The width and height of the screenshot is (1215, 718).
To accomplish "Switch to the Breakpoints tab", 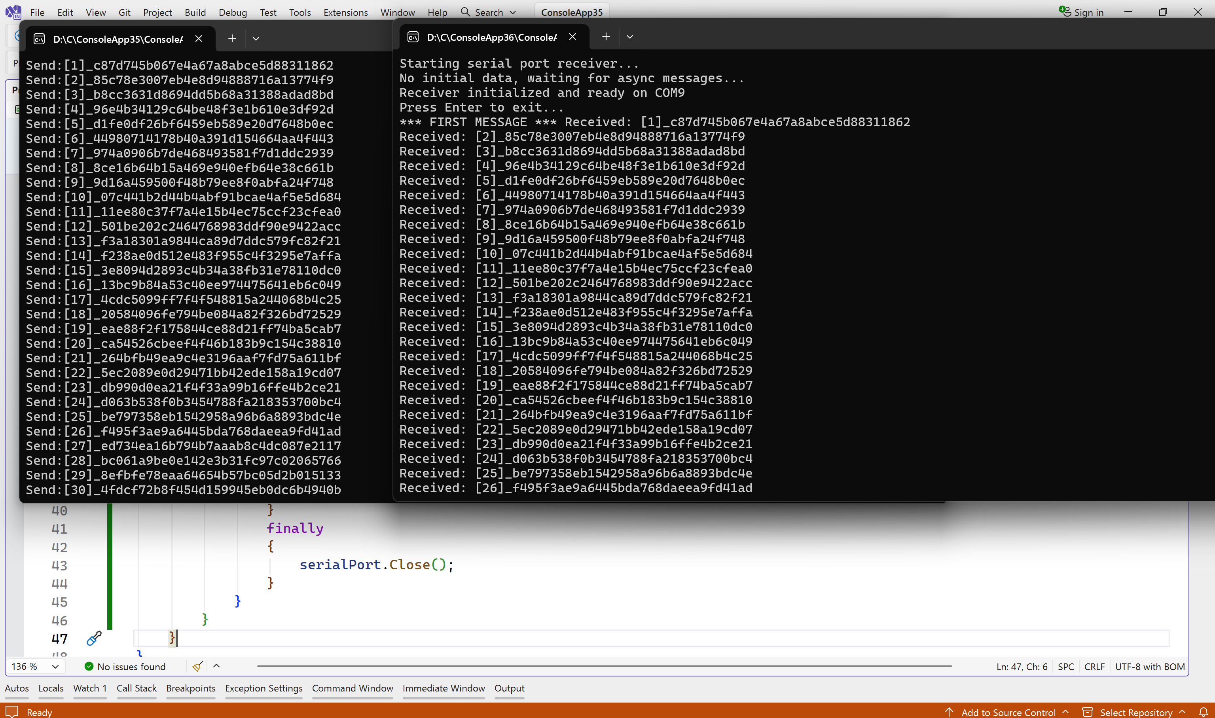I will point(191,688).
